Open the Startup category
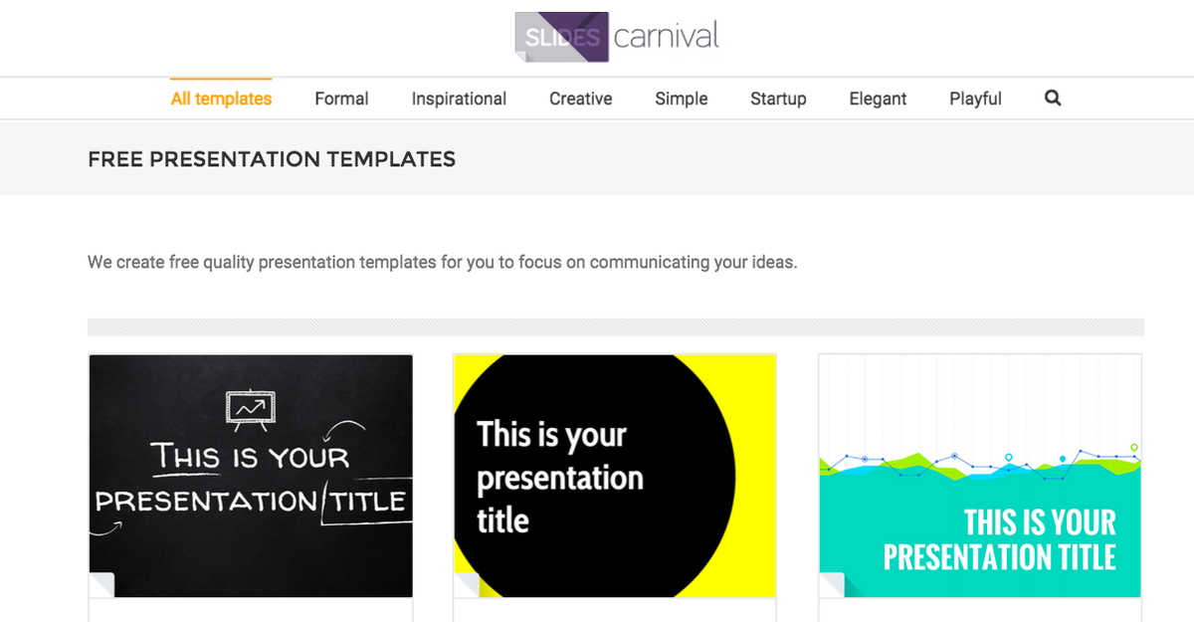 (778, 99)
